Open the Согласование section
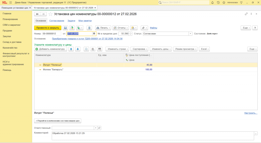Screen dimensions: 261x143 [57, 21]
